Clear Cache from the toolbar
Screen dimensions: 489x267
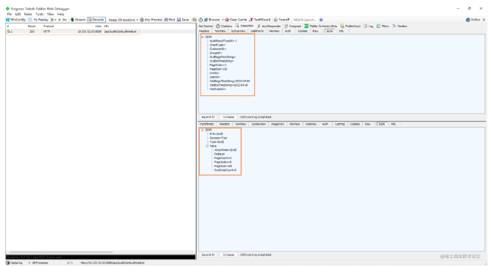236,20
